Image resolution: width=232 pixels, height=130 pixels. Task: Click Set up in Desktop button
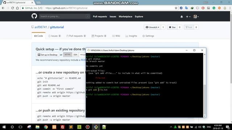(47, 55)
